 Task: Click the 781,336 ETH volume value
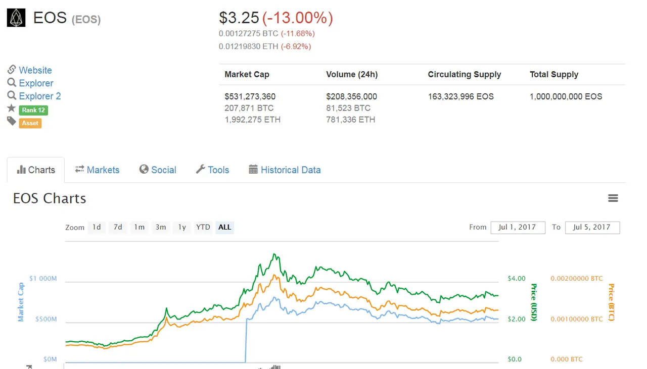tap(351, 120)
